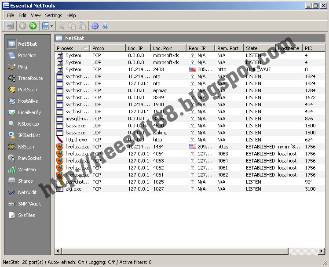Click the green Forward arrow button
This screenshot has height=267, width=329.
pyautogui.click(x=33, y=26)
